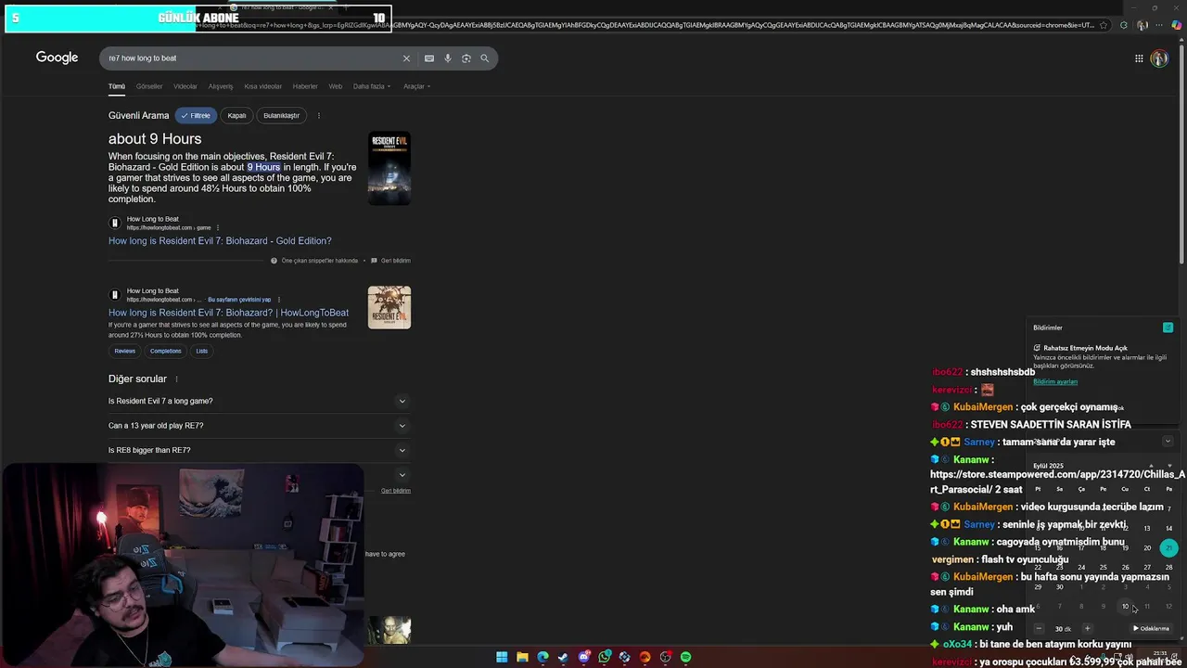Open three-dot menu beside Diğer sorular
1187x668 pixels.
click(176, 379)
